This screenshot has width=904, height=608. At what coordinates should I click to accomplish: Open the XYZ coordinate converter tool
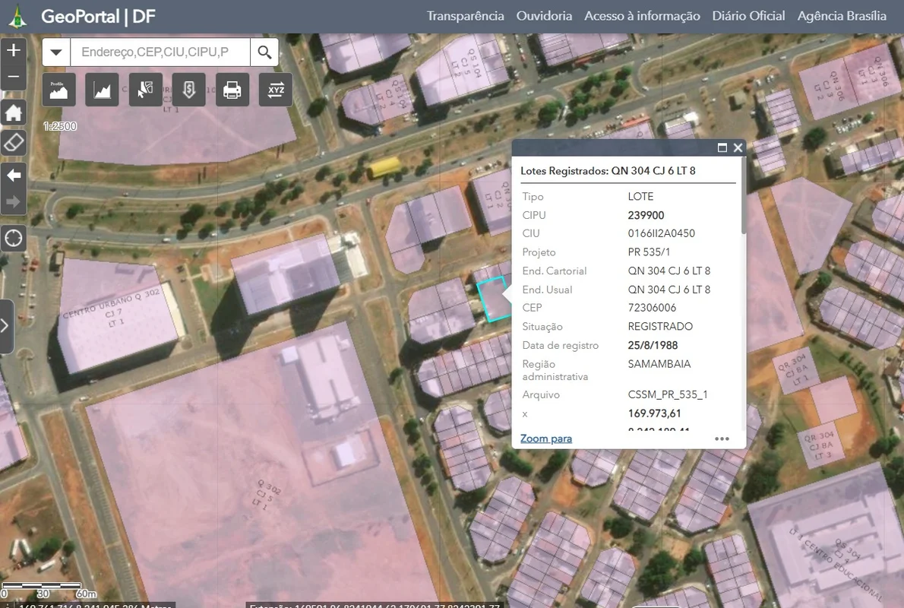[276, 90]
